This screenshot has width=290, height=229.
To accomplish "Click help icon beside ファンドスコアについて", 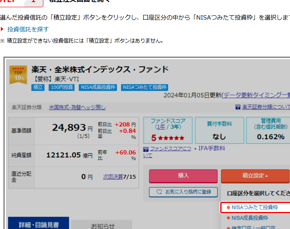I will tap(146, 149).
